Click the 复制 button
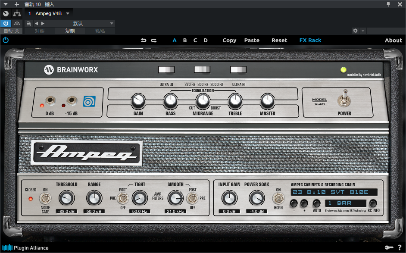 [x=70, y=31]
